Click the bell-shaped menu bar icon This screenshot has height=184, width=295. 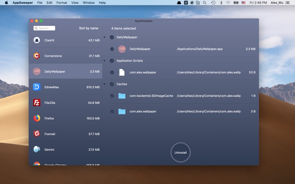tap(179, 3)
